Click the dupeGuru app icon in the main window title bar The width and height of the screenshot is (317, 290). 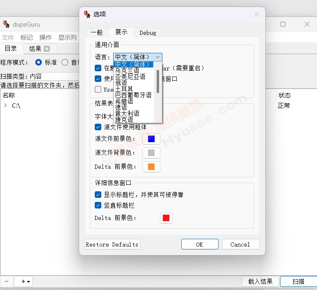[x=6, y=24]
